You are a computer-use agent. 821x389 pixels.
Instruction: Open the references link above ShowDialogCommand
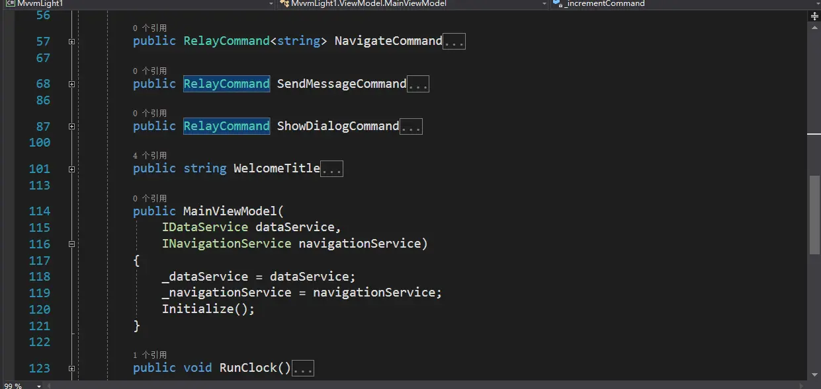(150, 113)
